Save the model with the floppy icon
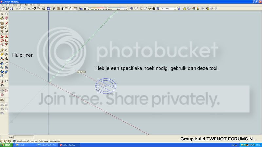 pos(11,8)
